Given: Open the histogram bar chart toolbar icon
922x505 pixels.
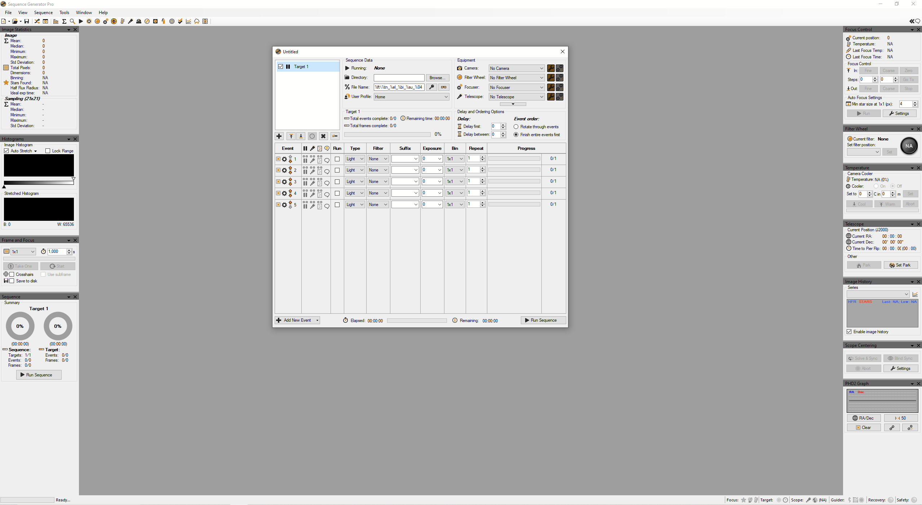Looking at the screenshot, I should tap(56, 21).
